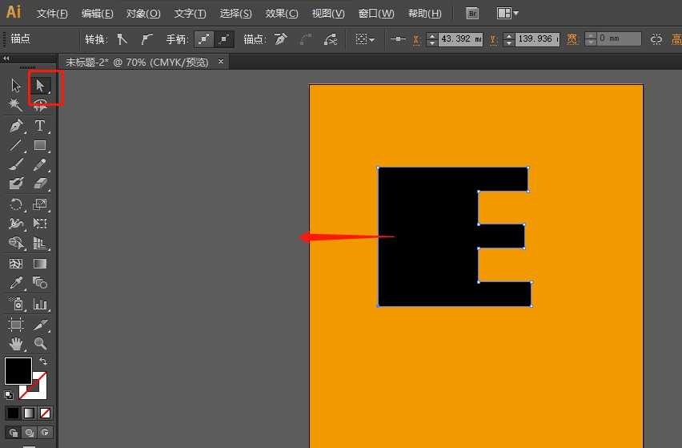
Task: Select the Direct Selection tool
Action: [x=40, y=85]
